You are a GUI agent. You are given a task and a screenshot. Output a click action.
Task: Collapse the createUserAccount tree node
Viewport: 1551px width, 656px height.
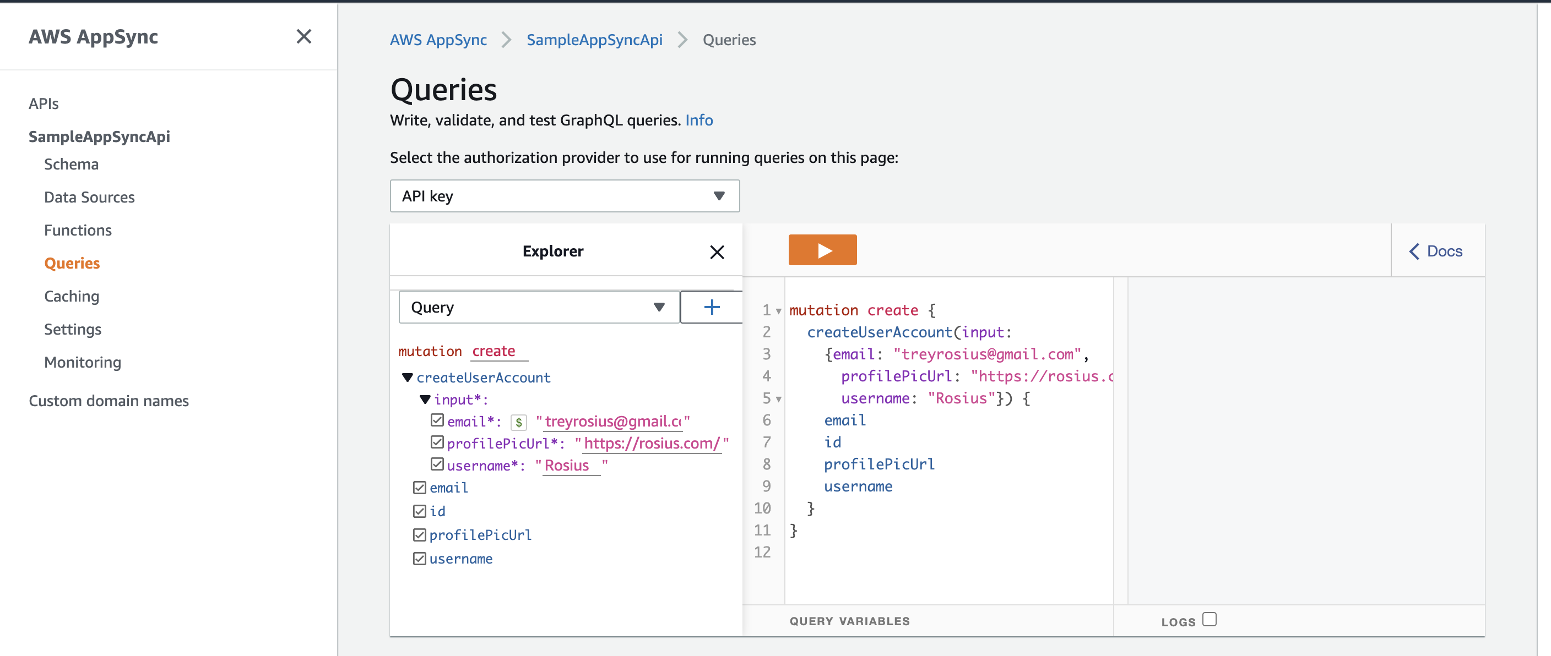[x=408, y=378]
